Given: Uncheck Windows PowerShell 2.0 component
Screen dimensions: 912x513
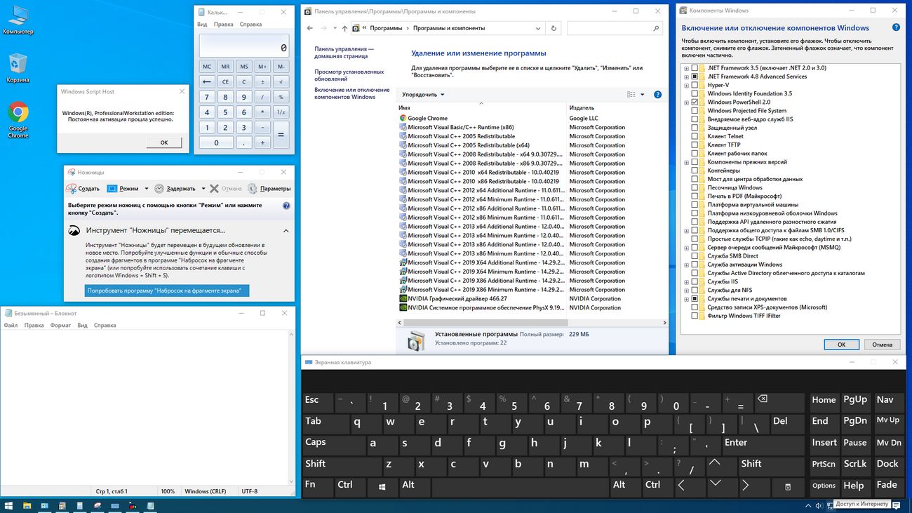Looking at the screenshot, I should click(x=695, y=102).
